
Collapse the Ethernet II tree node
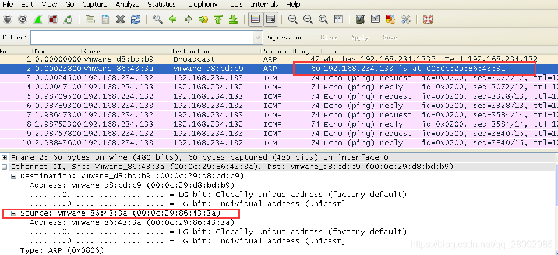click(4, 167)
